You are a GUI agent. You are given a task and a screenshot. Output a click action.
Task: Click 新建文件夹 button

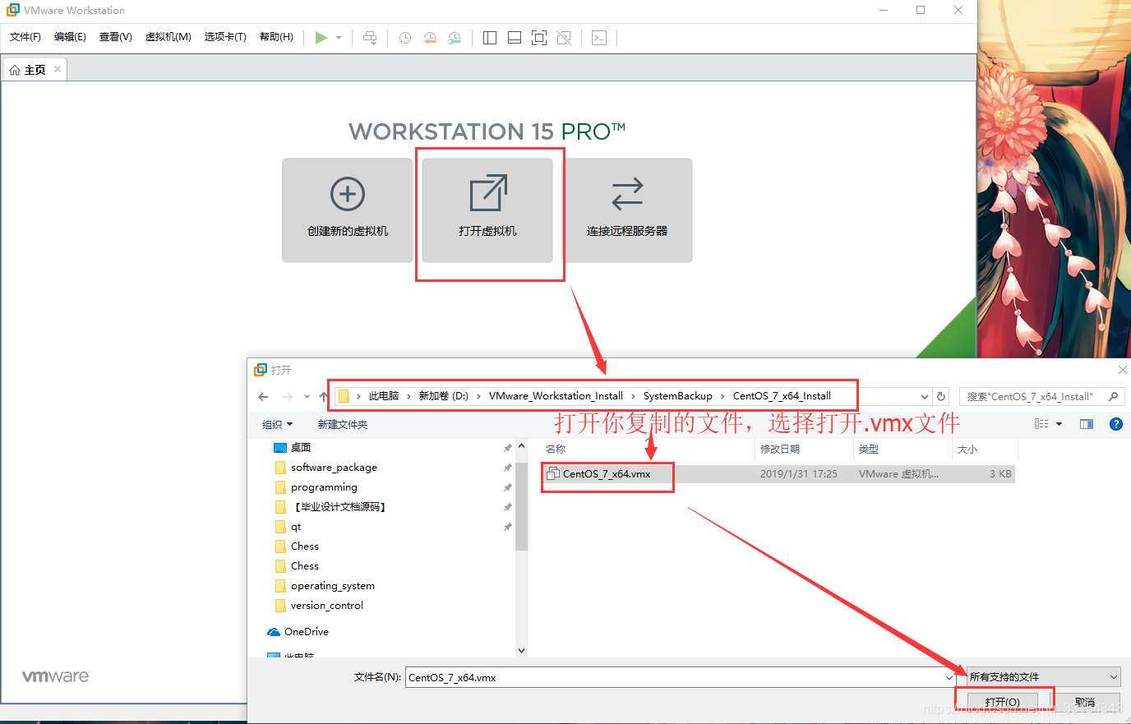click(x=343, y=424)
